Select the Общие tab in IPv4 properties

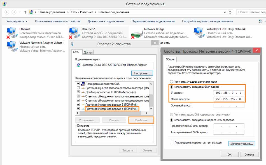(170, 59)
